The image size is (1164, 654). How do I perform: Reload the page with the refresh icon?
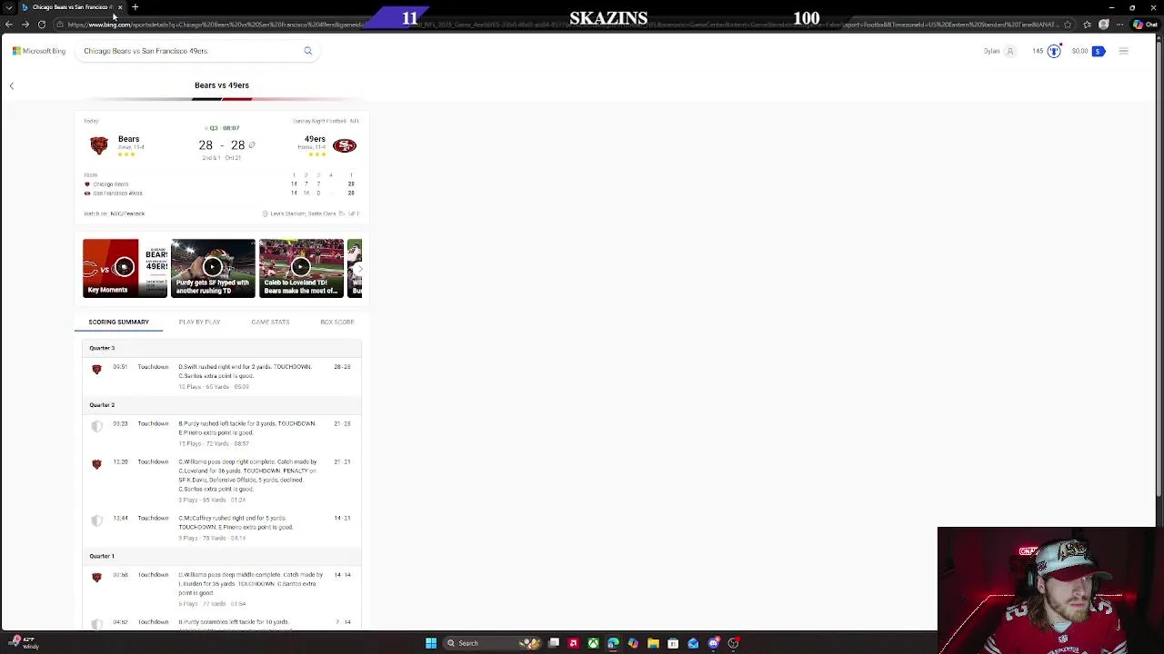(42, 25)
